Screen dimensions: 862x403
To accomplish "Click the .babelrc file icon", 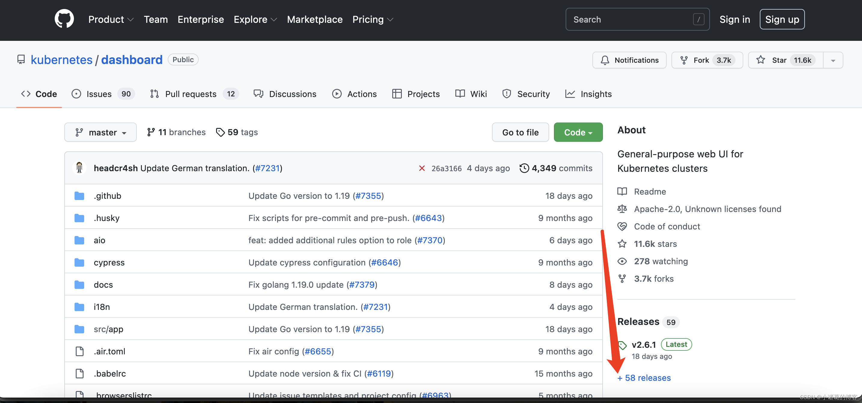I will click(80, 374).
